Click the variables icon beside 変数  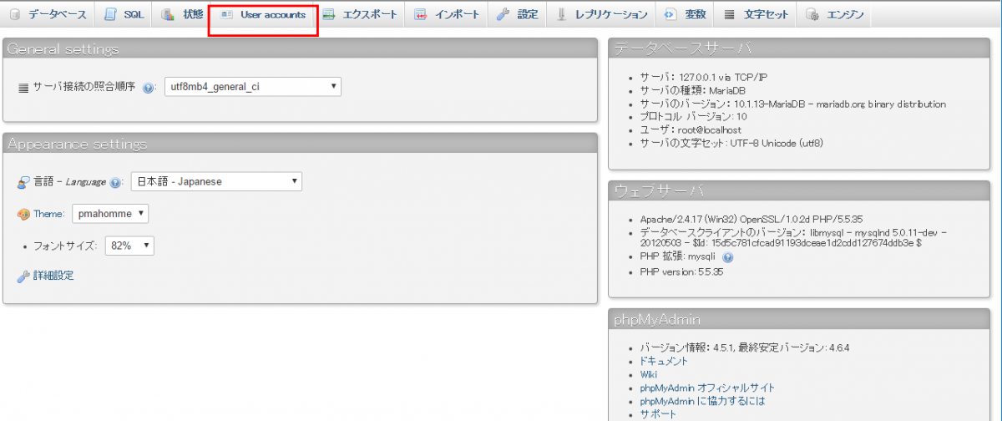coord(671,14)
